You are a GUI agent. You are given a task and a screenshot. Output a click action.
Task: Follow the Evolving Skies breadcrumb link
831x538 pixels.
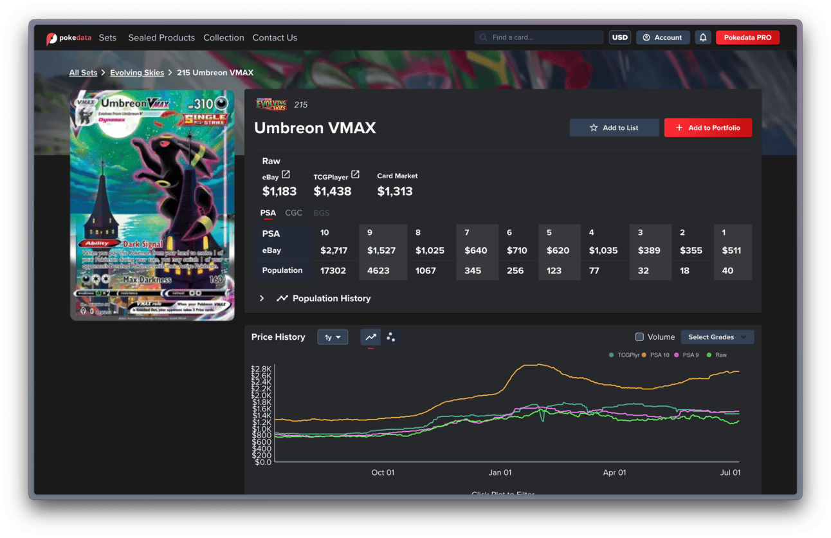(137, 73)
